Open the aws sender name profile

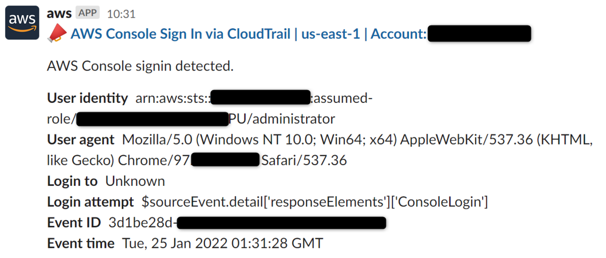pos(59,13)
